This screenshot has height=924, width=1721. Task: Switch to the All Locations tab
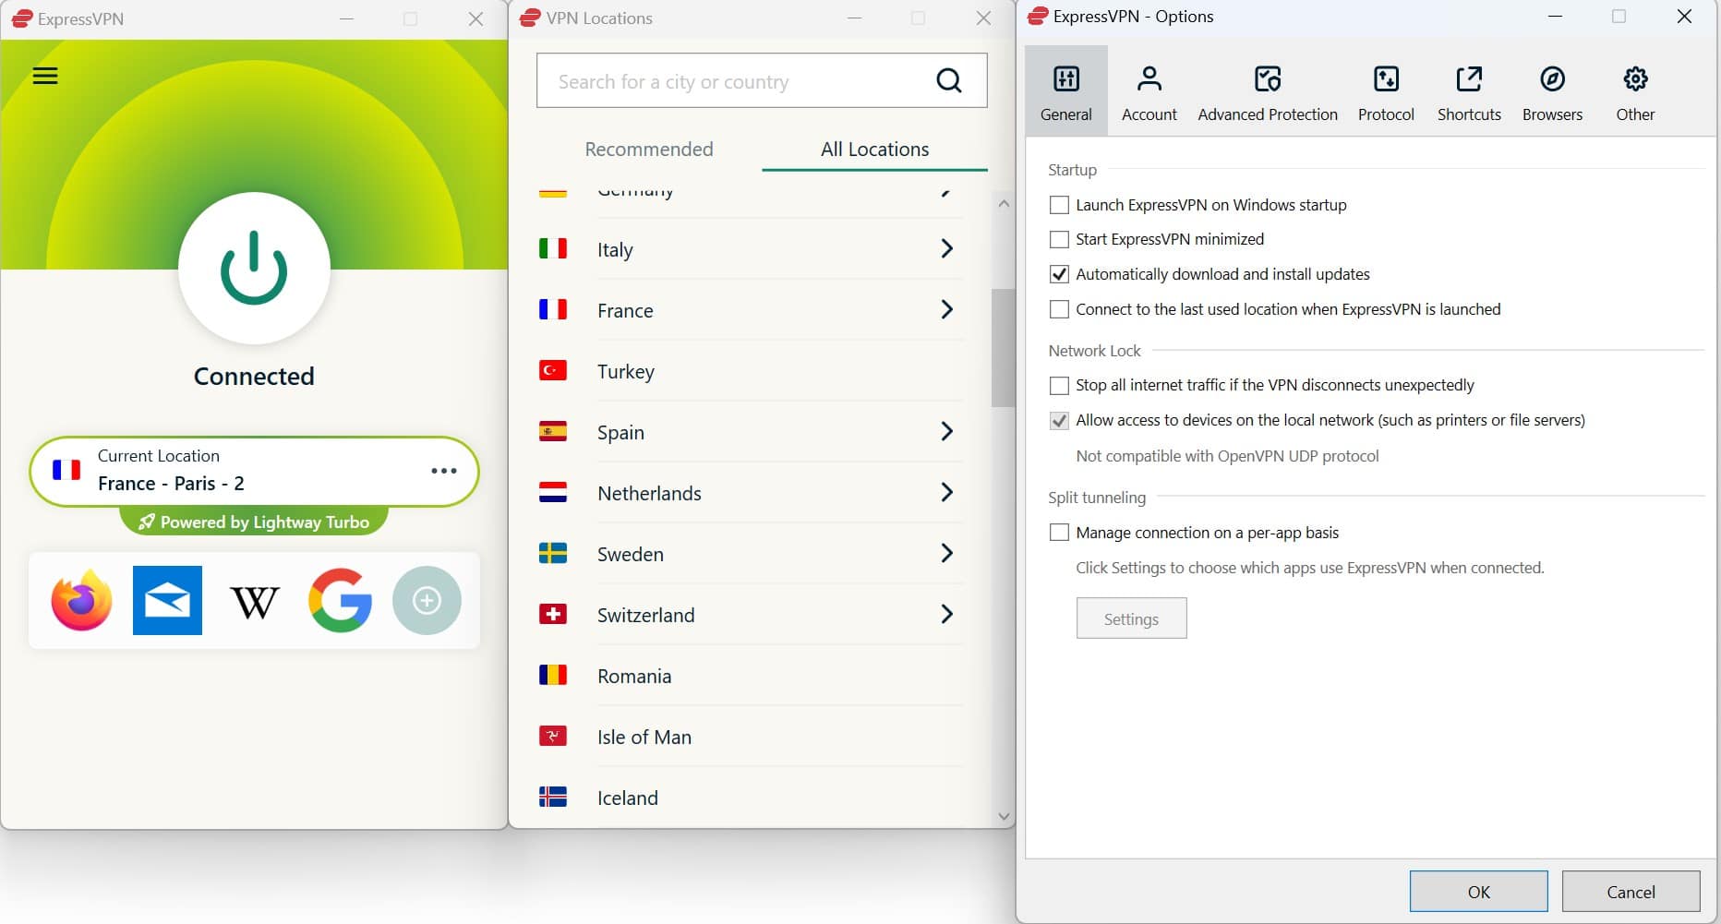coord(874,150)
